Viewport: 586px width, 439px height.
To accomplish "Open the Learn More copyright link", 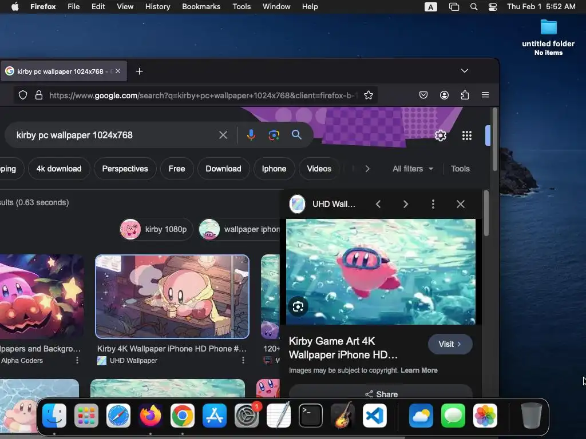I will pyautogui.click(x=419, y=370).
